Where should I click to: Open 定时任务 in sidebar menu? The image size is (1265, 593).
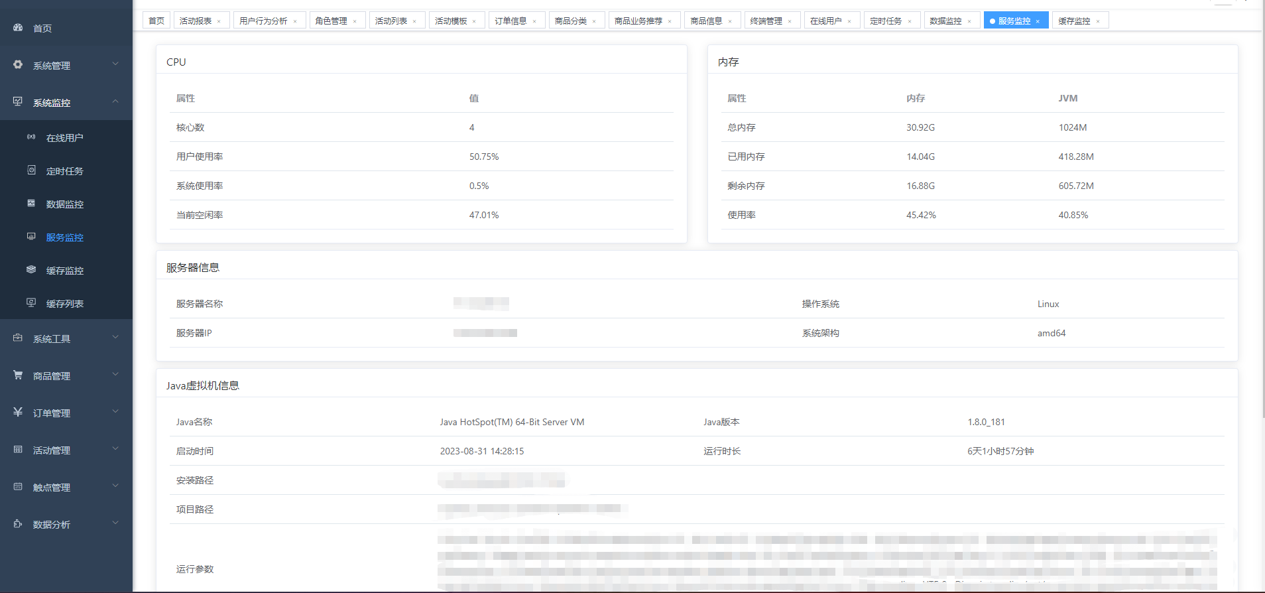click(66, 170)
